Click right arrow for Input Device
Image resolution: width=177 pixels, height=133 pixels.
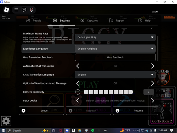[153, 101]
